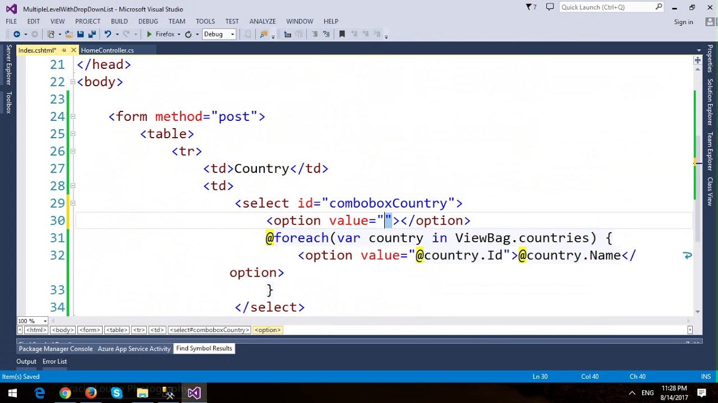The height and width of the screenshot is (403, 718).
Task: Open the FILE menu
Action: coord(11,21)
